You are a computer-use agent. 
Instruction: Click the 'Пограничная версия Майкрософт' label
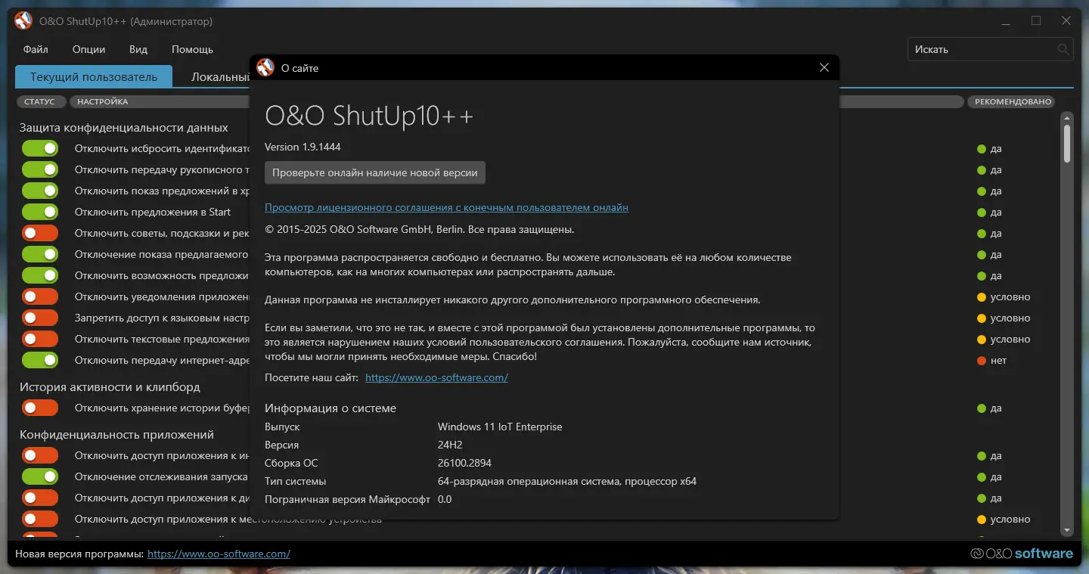point(347,500)
